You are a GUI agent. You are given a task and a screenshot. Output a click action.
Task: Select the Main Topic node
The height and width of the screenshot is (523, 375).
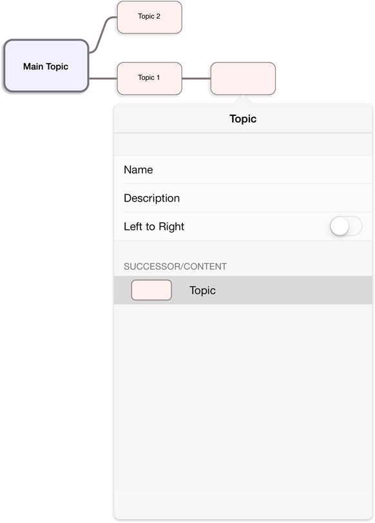pos(46,66)
